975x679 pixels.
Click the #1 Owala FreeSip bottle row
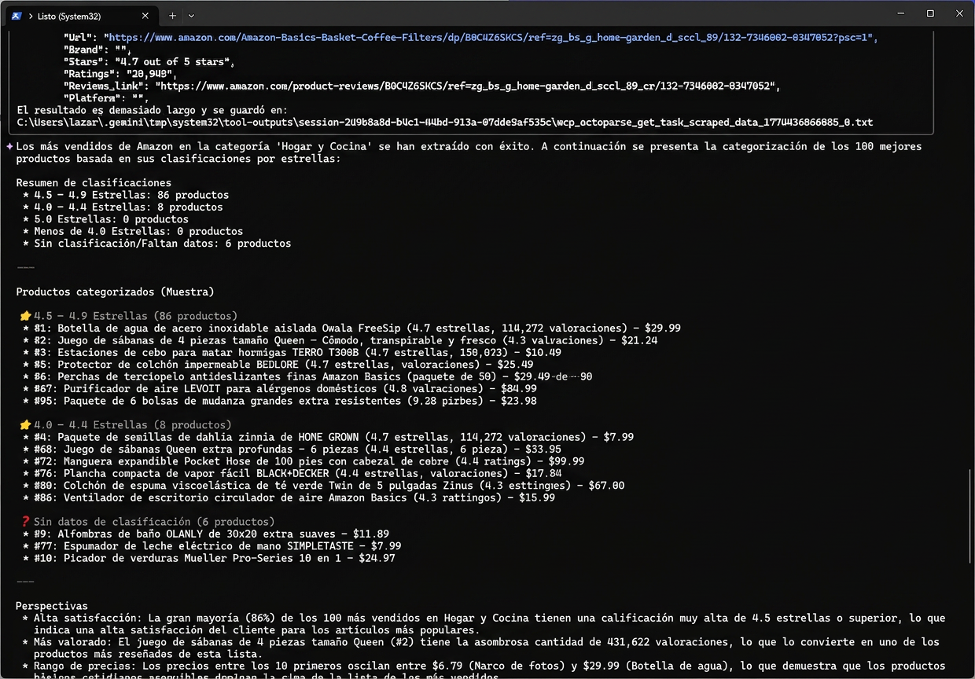click(351, 328)
